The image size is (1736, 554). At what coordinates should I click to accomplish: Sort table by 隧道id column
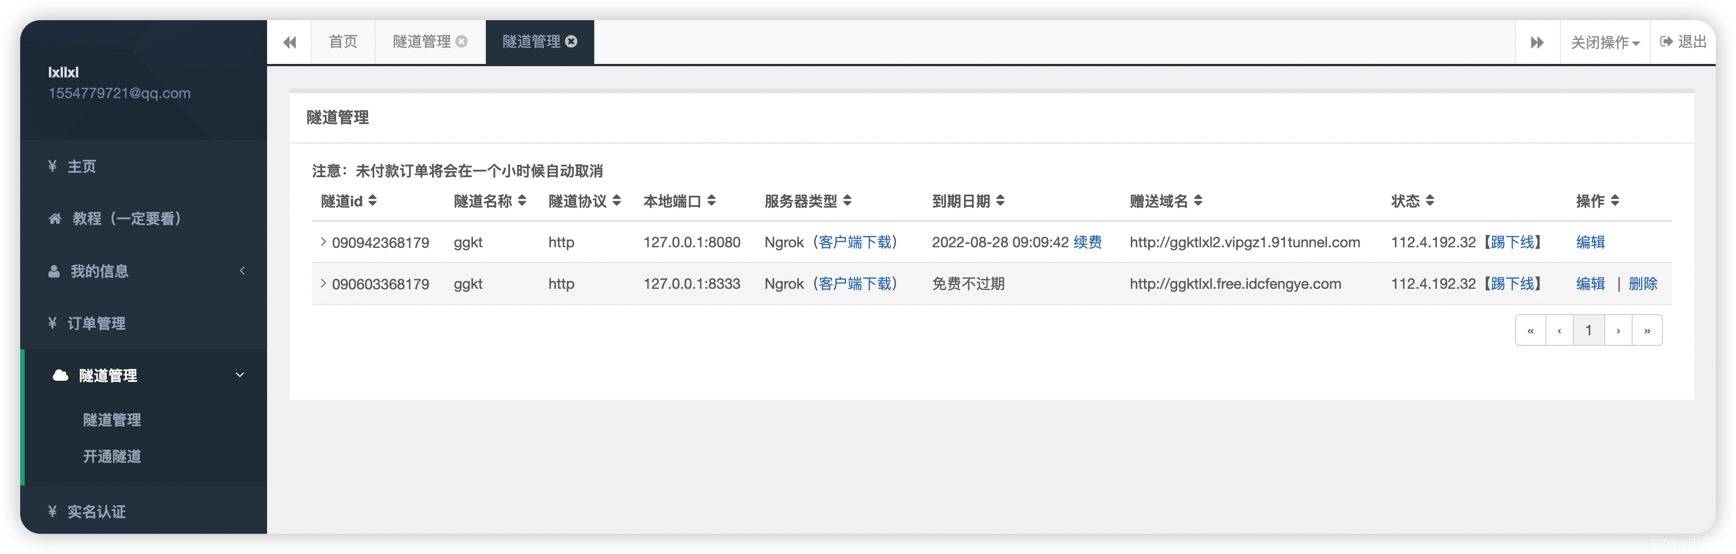point(348,201)
